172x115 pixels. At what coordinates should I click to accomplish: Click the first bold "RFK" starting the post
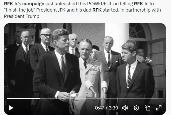click(x=8, y=4)
